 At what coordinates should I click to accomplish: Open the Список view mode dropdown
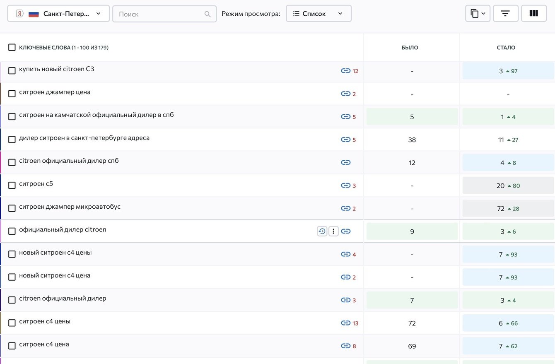coord(318,14)
